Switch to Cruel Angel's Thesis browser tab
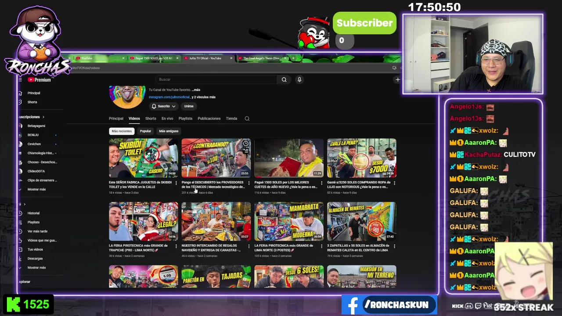Screen dimensions: 562x316 pyautogui.click(x=262, y=58)
